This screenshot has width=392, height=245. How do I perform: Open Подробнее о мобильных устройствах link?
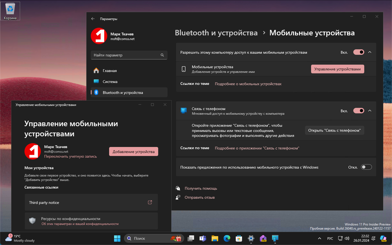(248, 84)
